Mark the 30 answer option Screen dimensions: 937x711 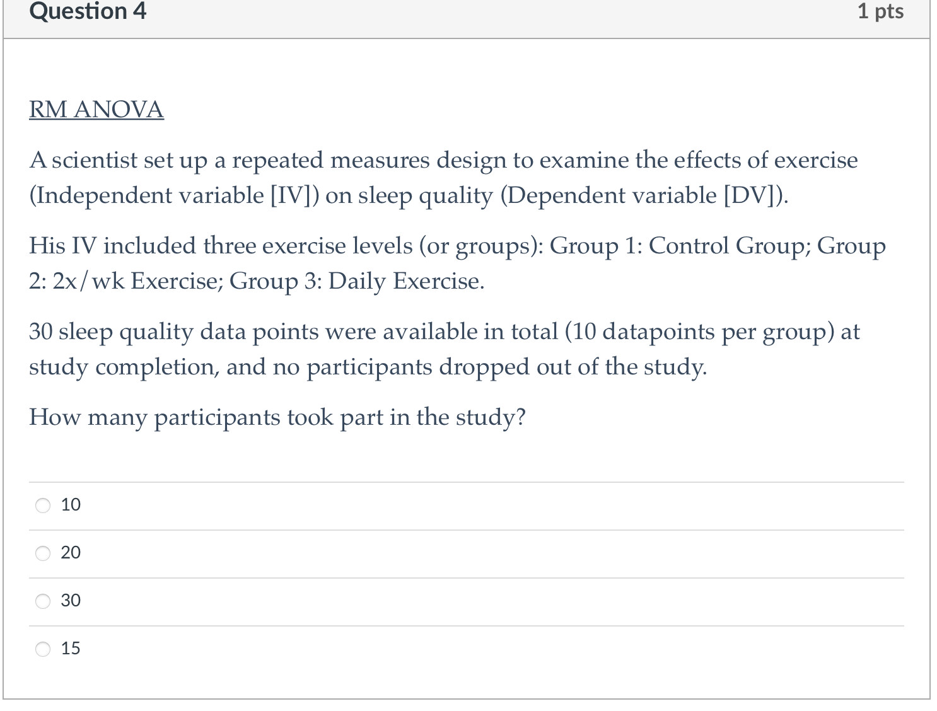pos(42,601)
